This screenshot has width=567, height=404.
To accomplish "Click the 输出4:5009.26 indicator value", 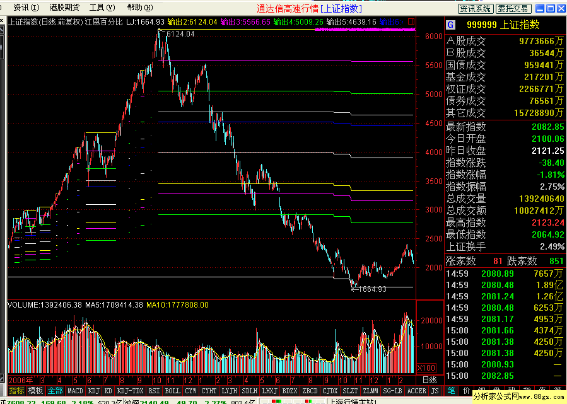I will pyautogui.click(x=298, y=22).
